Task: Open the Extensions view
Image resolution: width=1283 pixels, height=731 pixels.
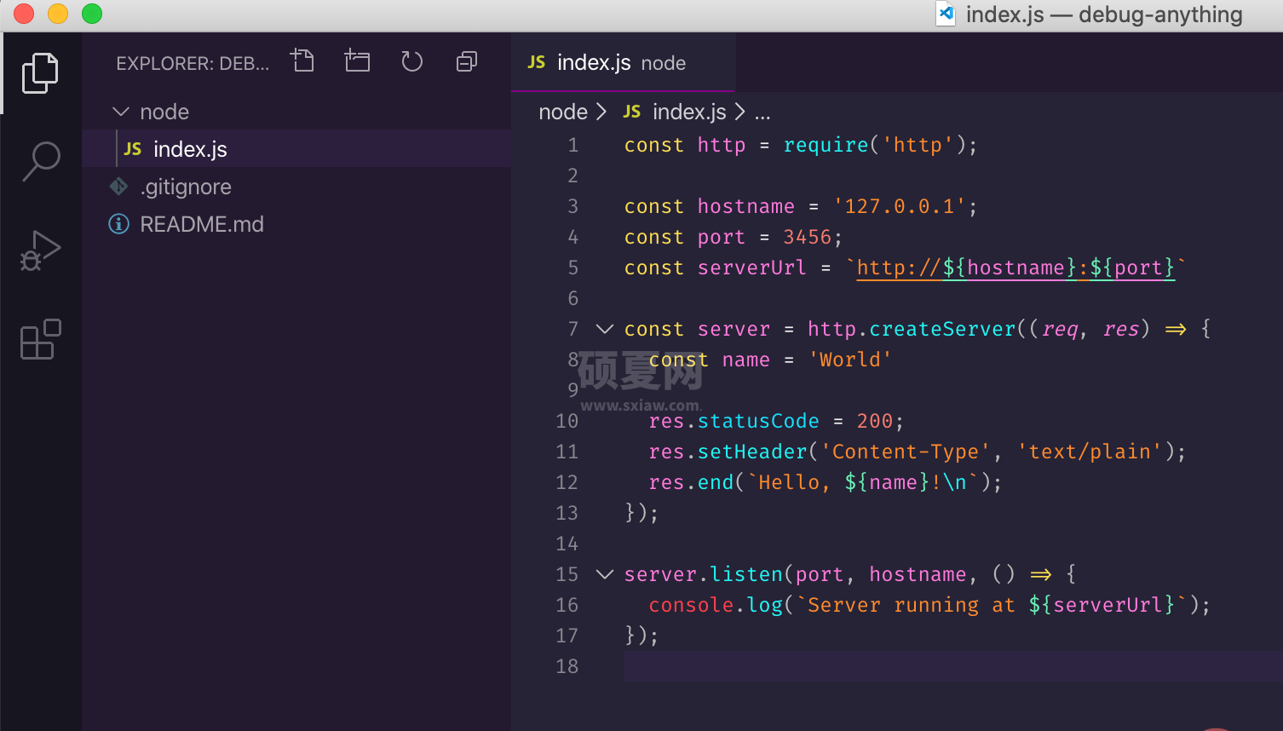Action: (40, 339)
